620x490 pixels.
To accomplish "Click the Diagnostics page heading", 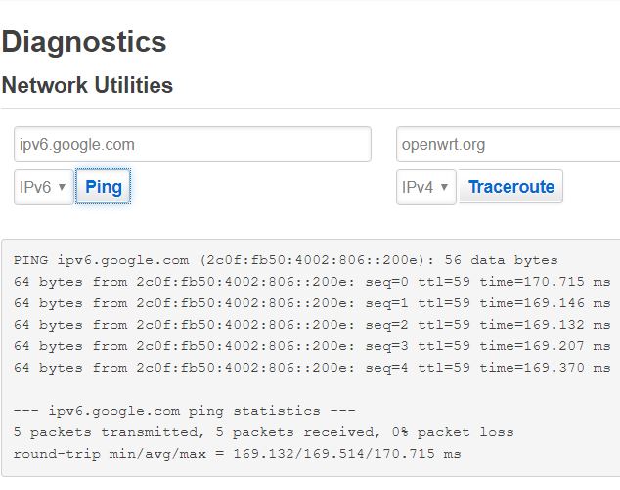I will 84,42.
